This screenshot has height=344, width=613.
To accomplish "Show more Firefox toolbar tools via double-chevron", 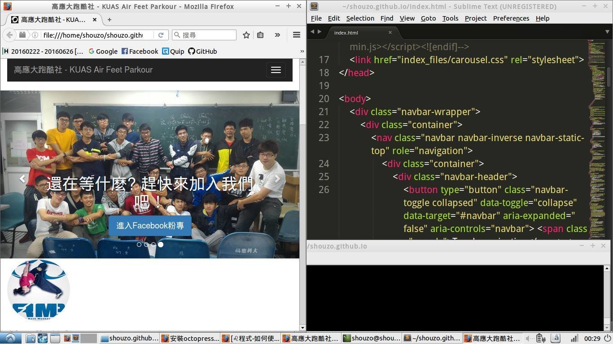I will [277, 35].
